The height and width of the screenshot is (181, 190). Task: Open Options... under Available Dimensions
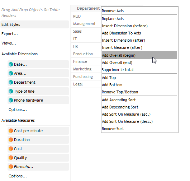(x=18, y=110)
